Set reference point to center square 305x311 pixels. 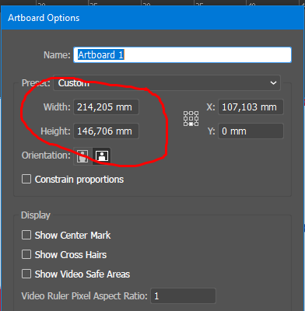click(191, 119)
